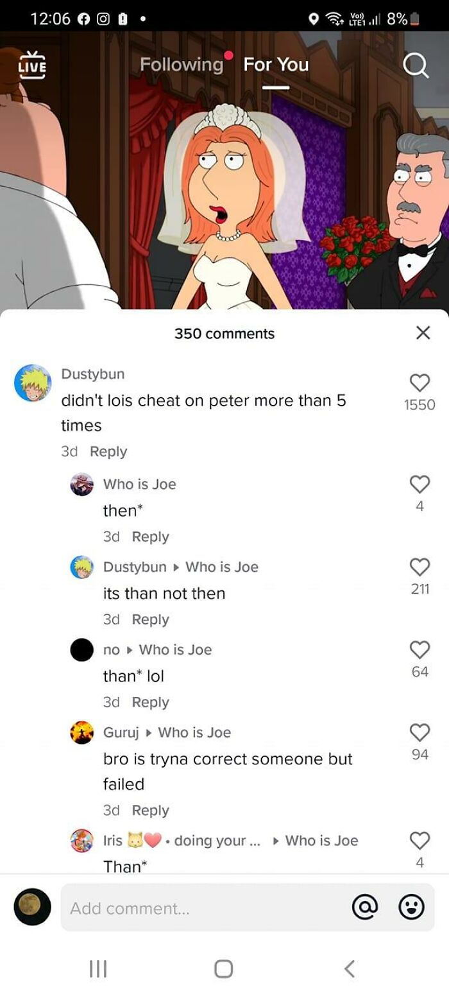Viewport: 449px width, 998px height.
Task: Like Guruj's reply with 94 likes
Action: point(419,732)
